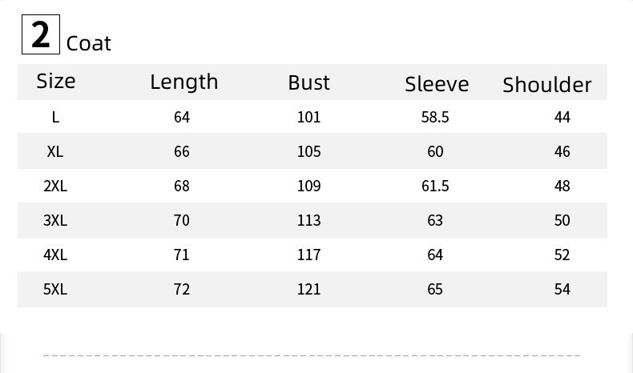
Task: Click the Bust column header
Action: pos(308,82)
